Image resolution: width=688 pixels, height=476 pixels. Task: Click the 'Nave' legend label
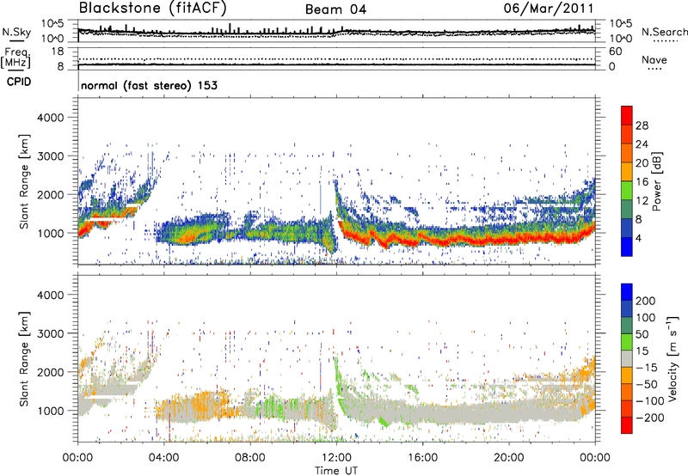tap(654, 59)
